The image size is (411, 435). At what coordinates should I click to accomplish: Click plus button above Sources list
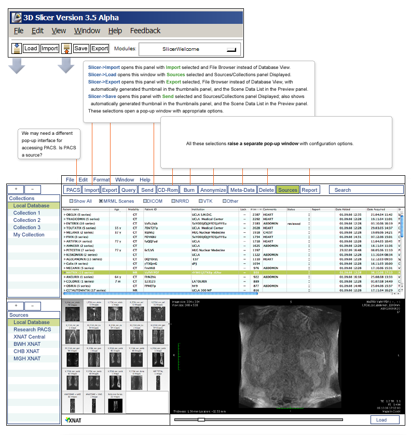point(16,306)
